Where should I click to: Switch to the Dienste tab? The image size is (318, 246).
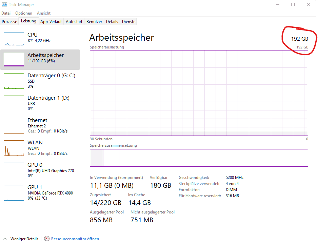click(x=128, y=21)
